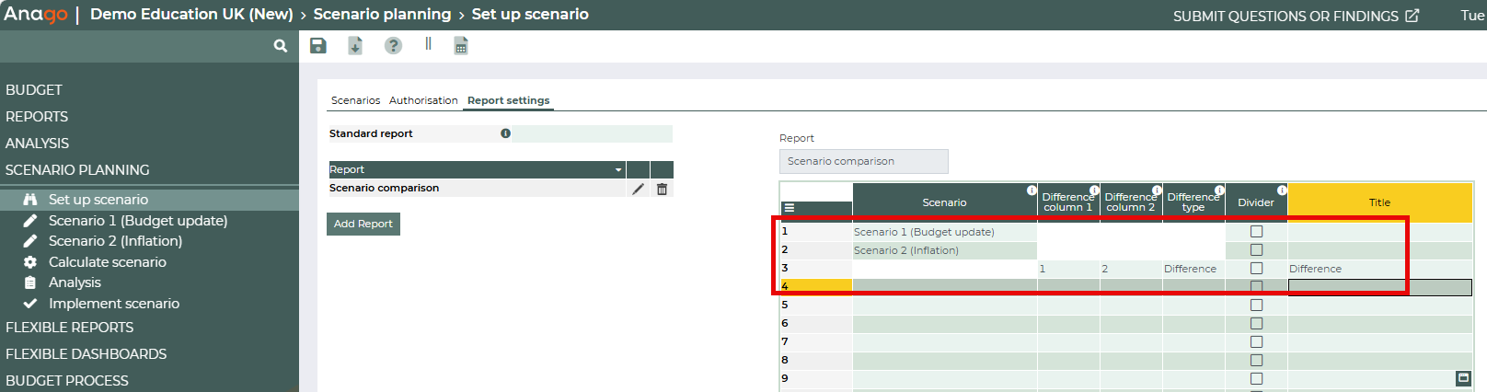The height and width of the screenshot is (392, 1487).
Task: Delete Scenario comparison report with trash icon
Action: coord(662,189)
